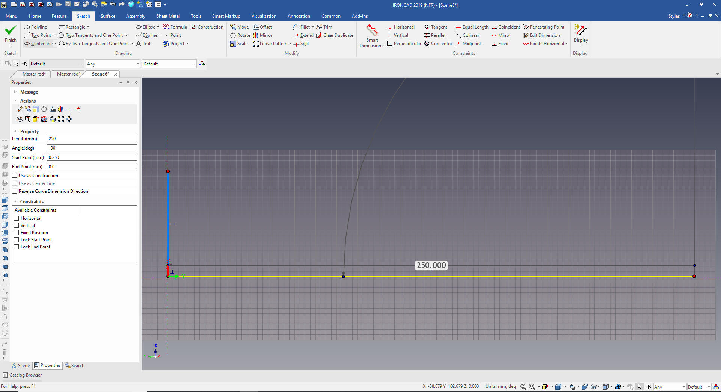721x392 pixels.
Task: Check Use as Construction
Action: tap(15, 176)
